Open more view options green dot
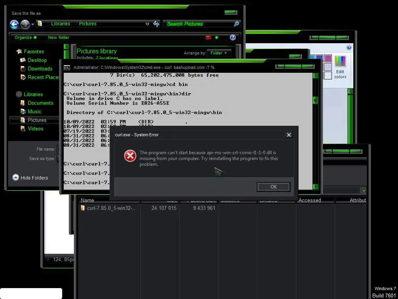This screenshot has width=398, height=299. point(216,37)
